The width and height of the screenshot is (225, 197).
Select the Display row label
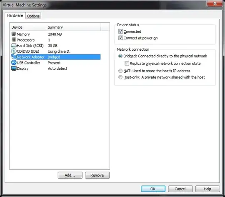point(22,69)
